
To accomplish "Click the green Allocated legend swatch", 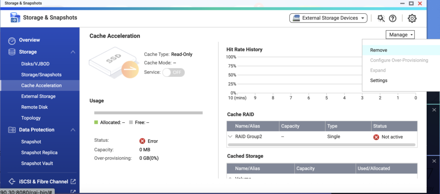I will [x=96, y=122].
